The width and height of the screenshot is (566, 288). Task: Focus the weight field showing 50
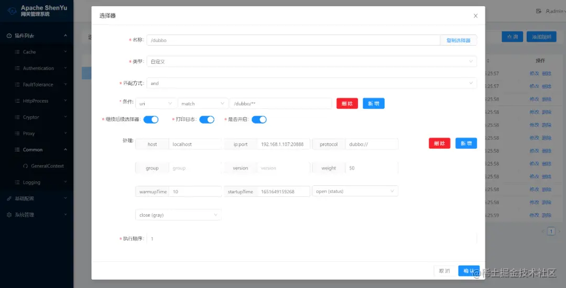click(372, 168)
